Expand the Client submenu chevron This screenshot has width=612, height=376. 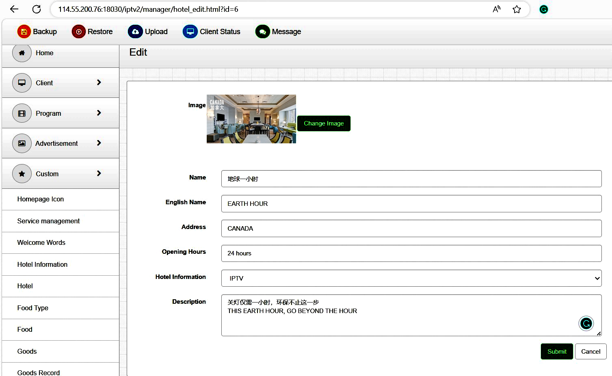(99, 82)
